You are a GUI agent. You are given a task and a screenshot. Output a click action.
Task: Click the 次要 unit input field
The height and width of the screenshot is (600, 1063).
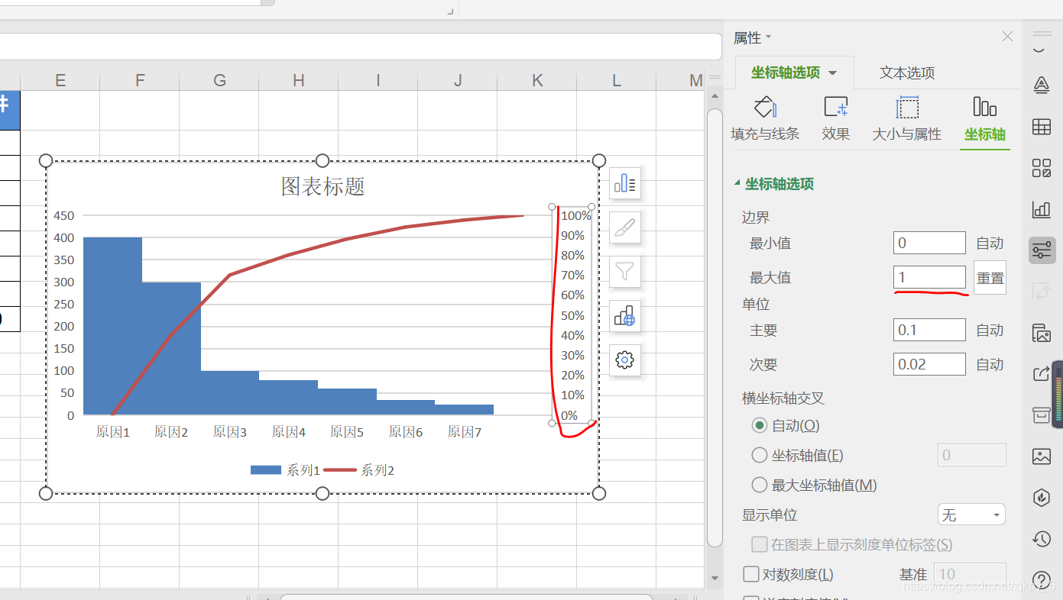[x=929, y=364]
